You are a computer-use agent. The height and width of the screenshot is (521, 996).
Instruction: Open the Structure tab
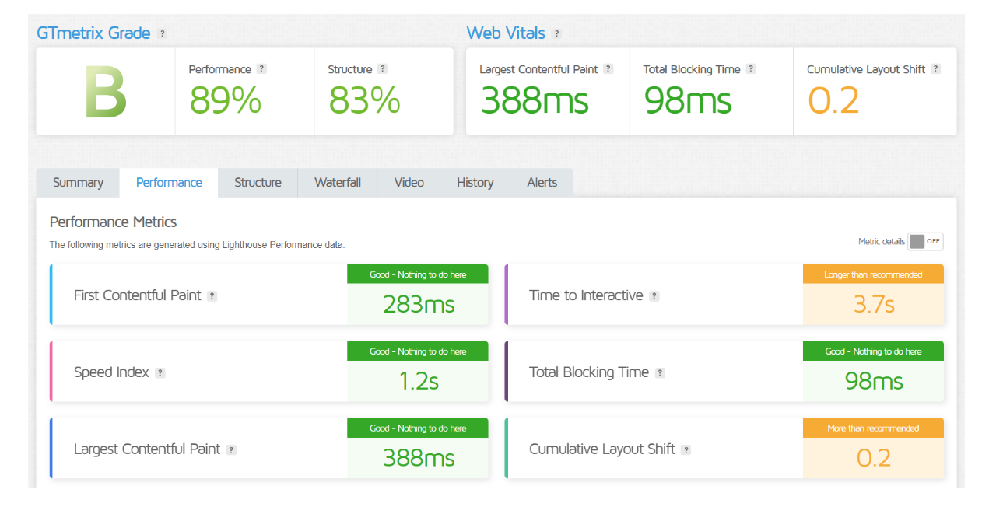coord(258,183)
